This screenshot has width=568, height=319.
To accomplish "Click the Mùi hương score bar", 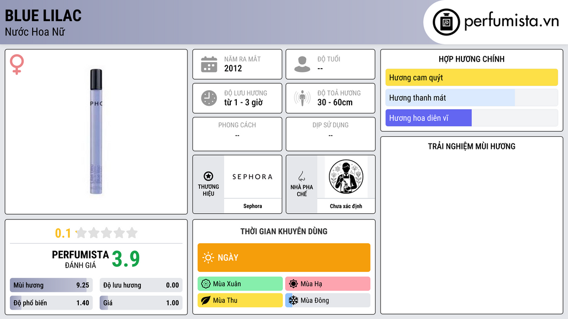I will pyautogui.click(x=51, y=285).
